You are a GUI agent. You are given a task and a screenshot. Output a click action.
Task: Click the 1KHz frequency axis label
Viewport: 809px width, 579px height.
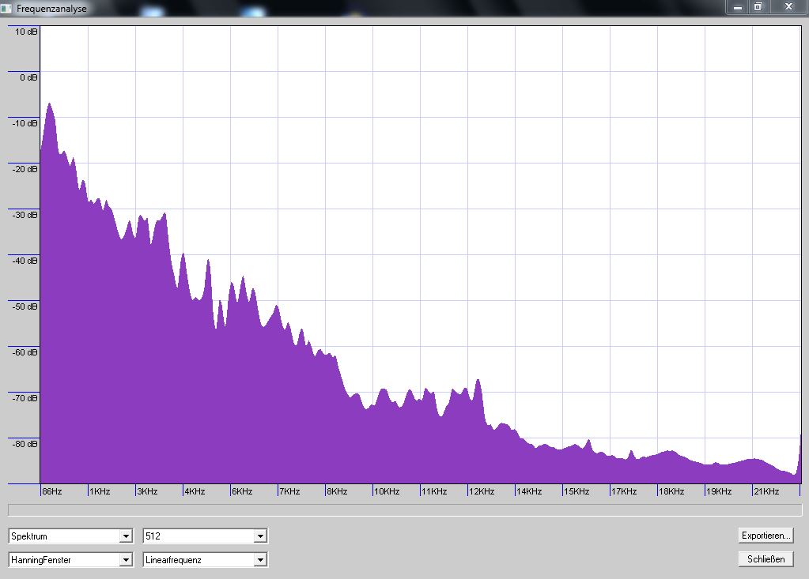tap(100, 491)
